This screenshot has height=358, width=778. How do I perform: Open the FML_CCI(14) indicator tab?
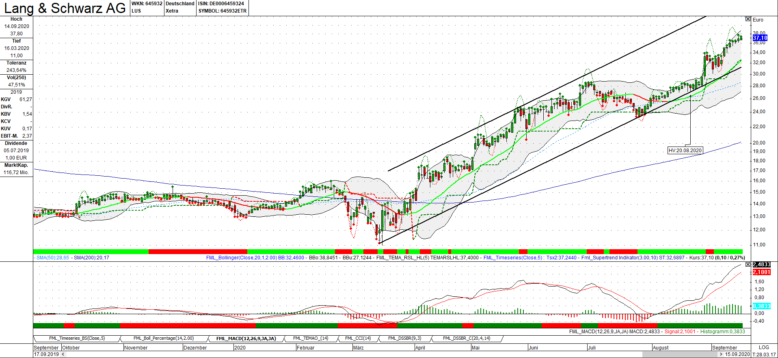[358, 339]
